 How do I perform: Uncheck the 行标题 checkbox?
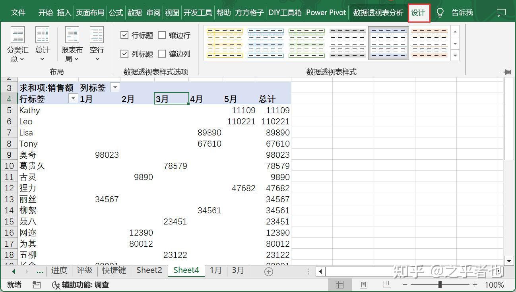[x=125, y=35]
